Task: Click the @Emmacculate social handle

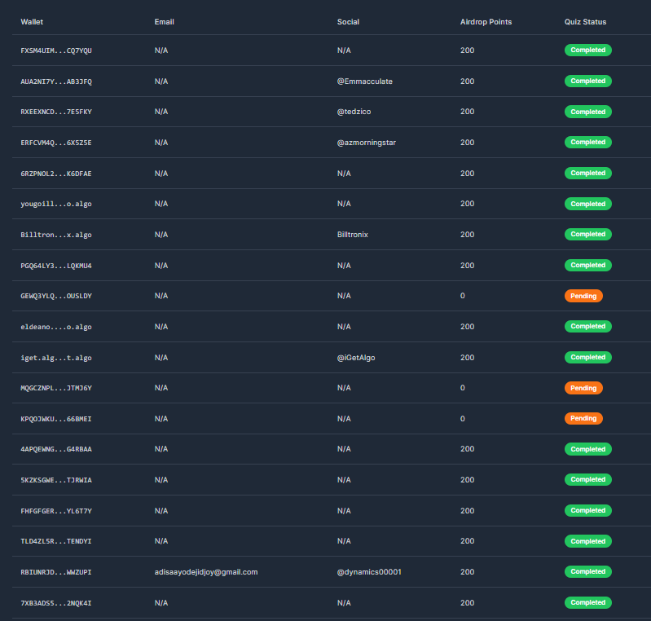Action: pos(364,81)
